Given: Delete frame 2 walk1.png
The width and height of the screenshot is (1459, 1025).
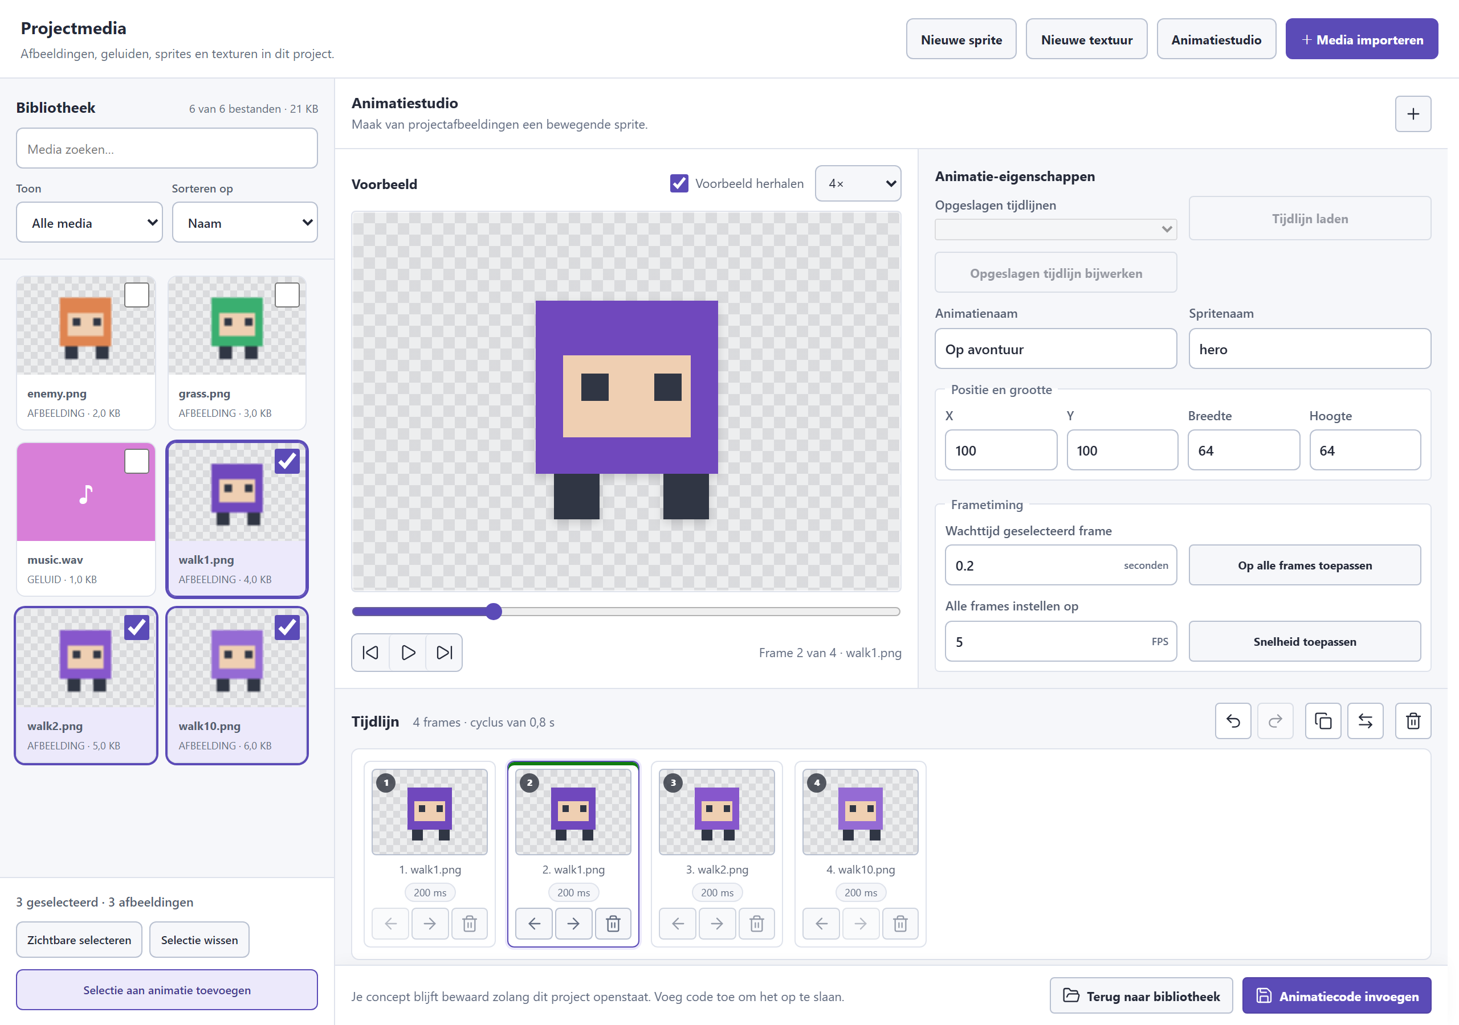Looking at the screenshot, I should coord(613,922).
